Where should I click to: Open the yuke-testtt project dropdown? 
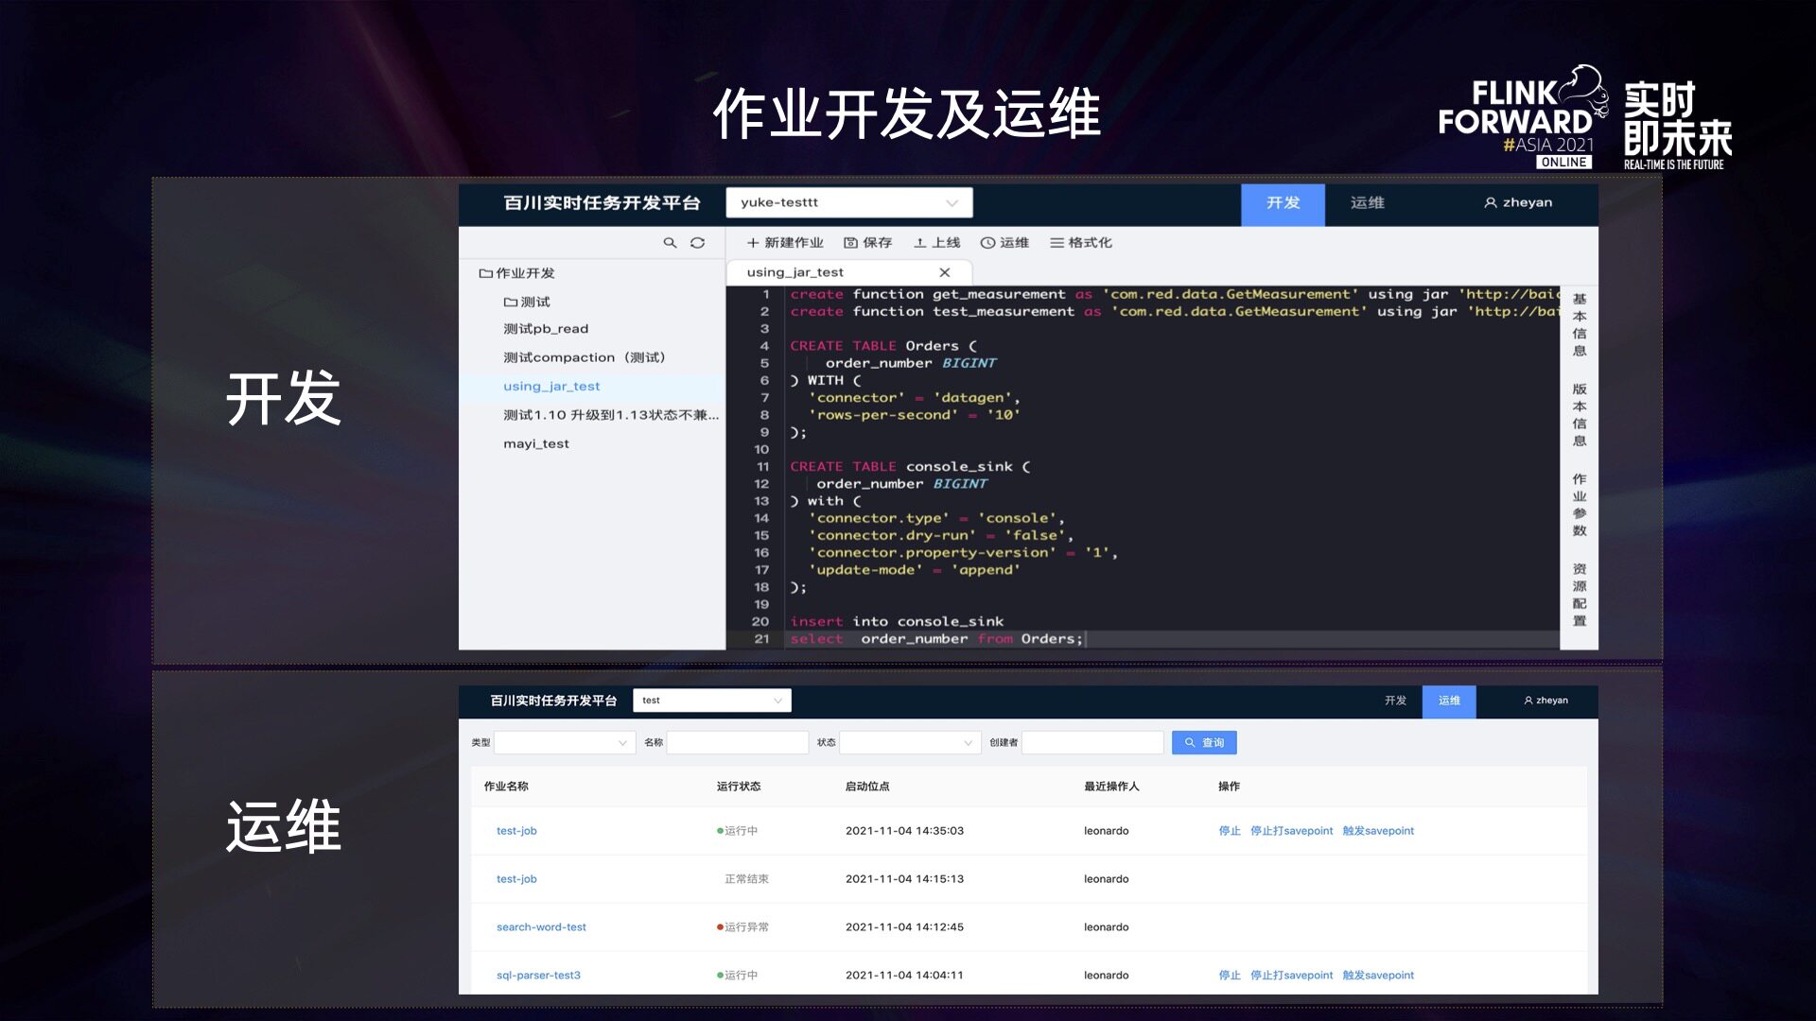[x=848, y=202]
